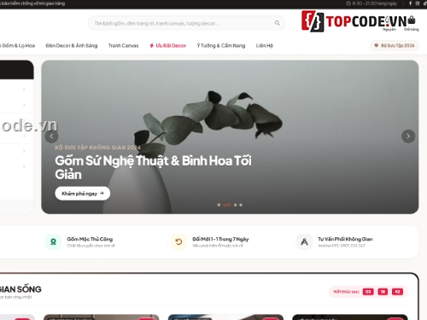Click the countdown minutes box 18
Image resolution: width=427 pixels, height=320 pixels.
pyautogui.click(x=383, y=292)
